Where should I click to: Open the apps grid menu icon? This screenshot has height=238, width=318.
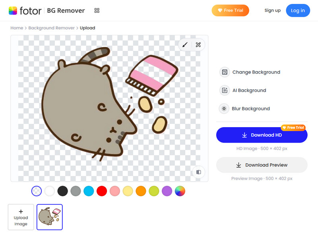pos(97,11)
